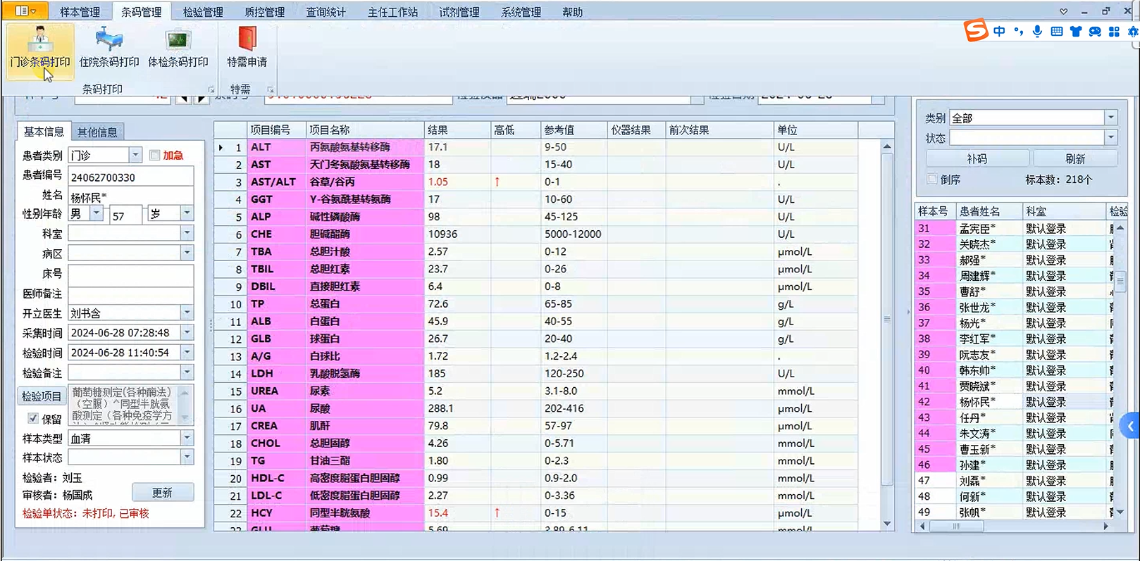The width and height of the screenshot is (1140, 561).
Task: Select sample row 42 杨怀民*
Action: (1015, 402)
